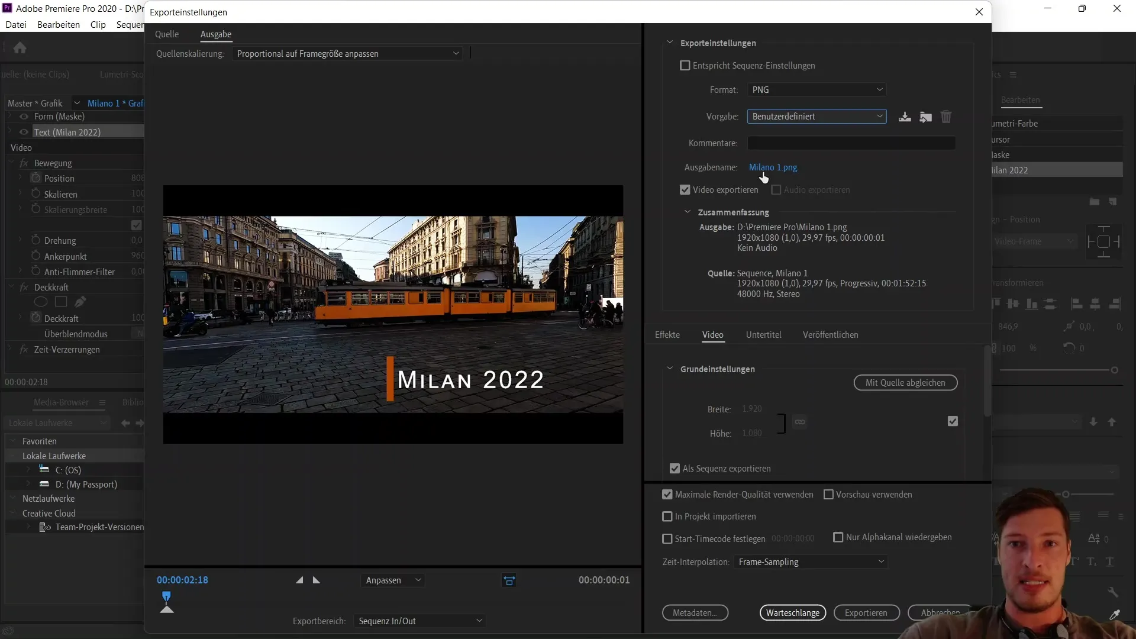Viewport: 1136px width, 639px height.
Task: Click the step back playback control
Action: [x=299, y=580]
